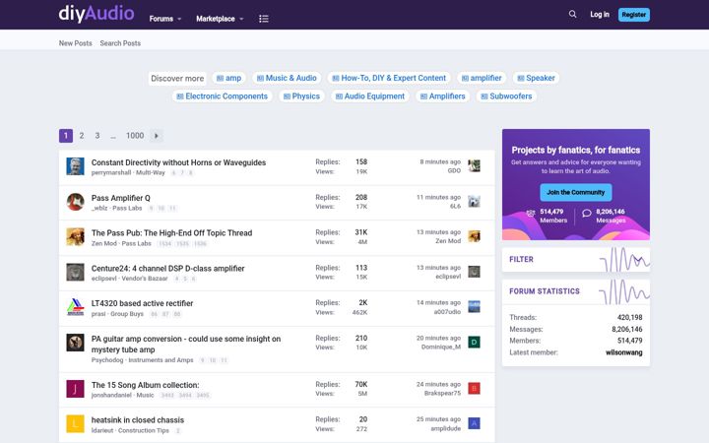This screenshot has width=709, height=443.
Task: Open the Amplifiers topic tag
Action: [443, 96]
